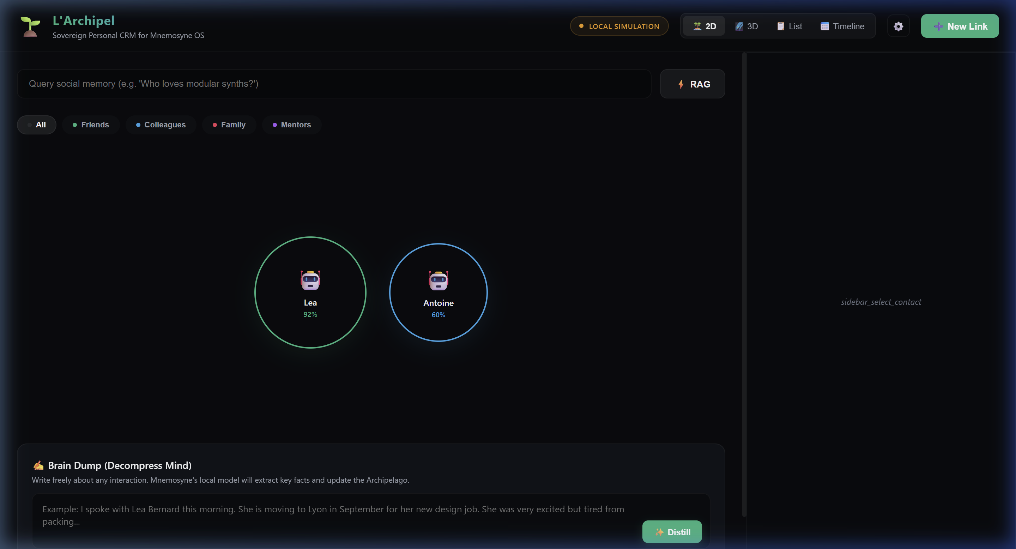
Task: Focus the Query social memory field
Action: tap(334, 84)
